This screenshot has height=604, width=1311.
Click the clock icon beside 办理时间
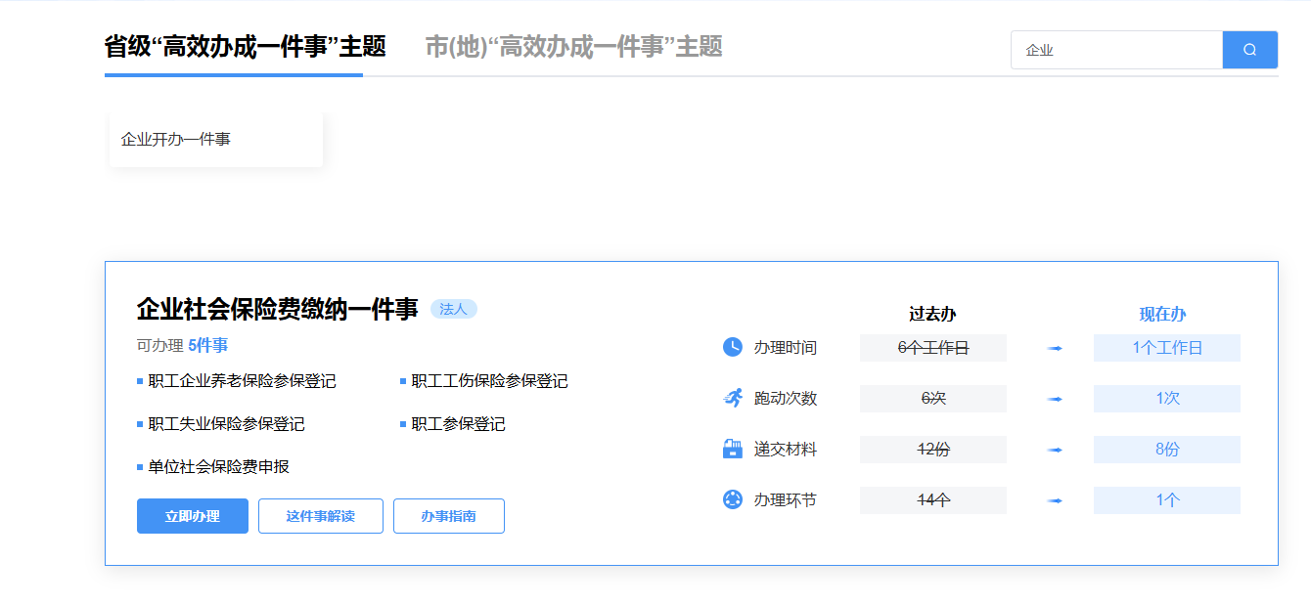click(732, 347)
